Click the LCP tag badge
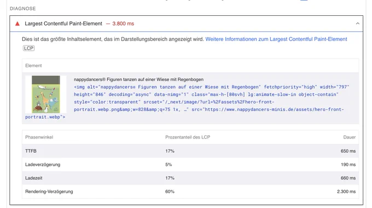 (x=28, y=48)
